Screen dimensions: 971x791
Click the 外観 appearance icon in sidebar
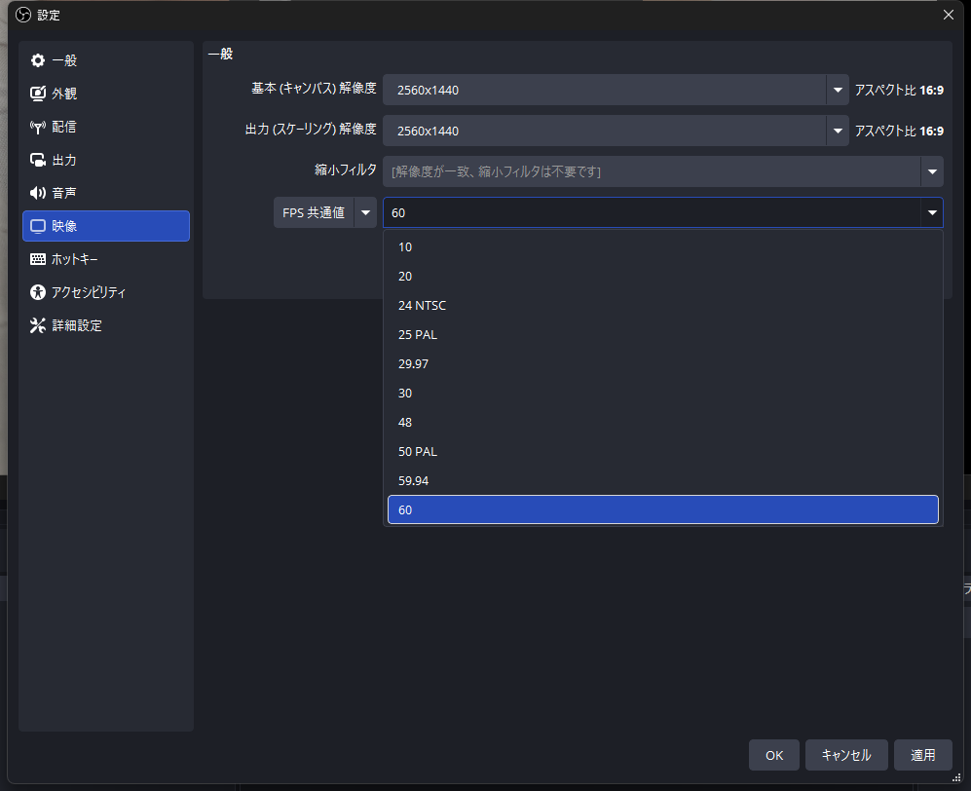[x=38, y=94]
